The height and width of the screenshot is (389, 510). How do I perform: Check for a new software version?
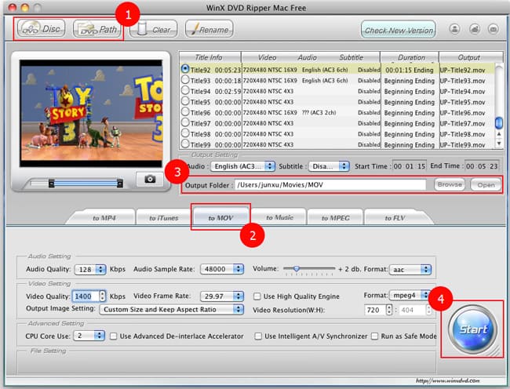399,30
